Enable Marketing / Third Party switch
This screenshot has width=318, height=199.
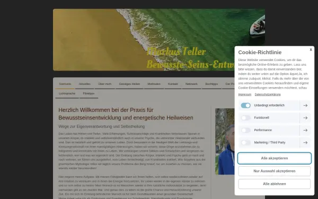pos(245,143)
